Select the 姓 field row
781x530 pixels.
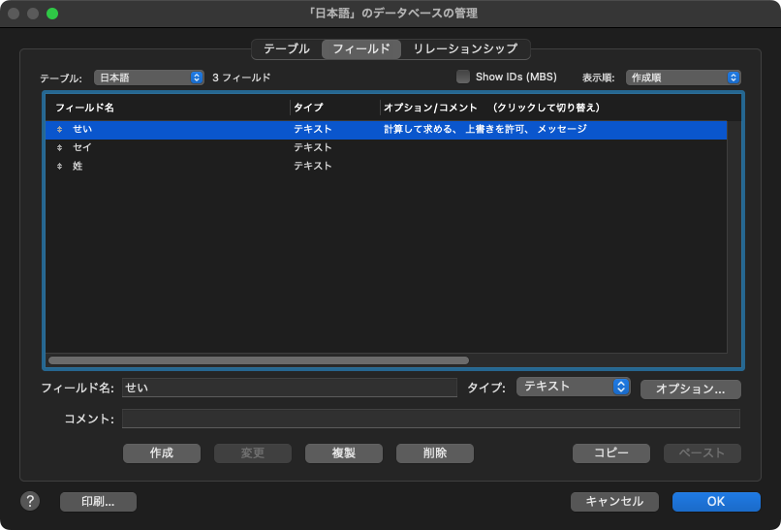coord(386,167)
